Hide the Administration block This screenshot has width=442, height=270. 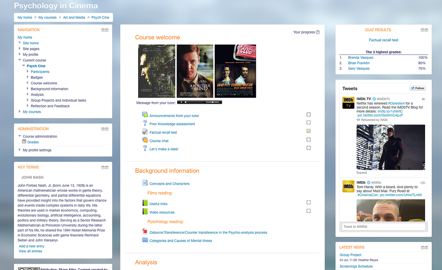(x=103, y=129)
